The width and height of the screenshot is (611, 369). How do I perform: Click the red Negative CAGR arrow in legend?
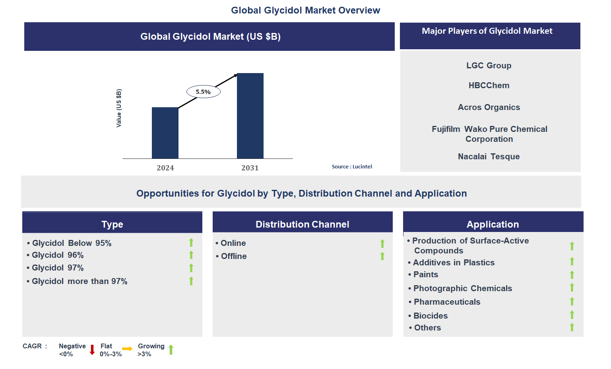[92, 350]
